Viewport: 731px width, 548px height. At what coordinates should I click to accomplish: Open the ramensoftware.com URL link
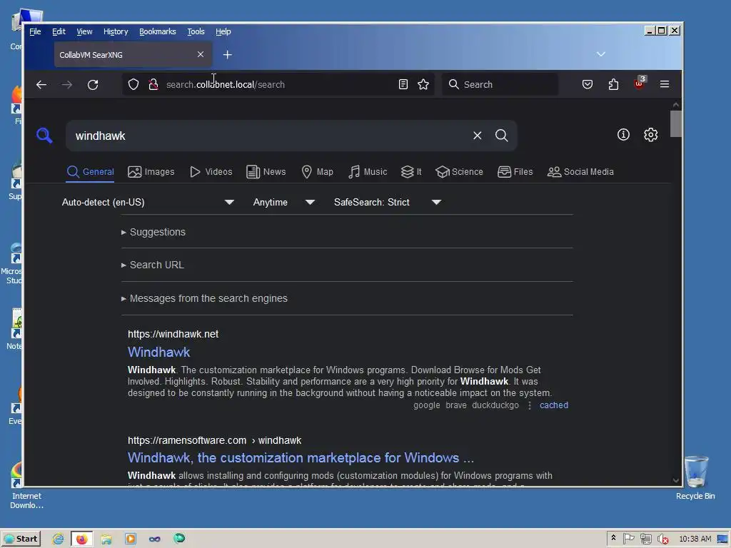[x=214, y=440]
